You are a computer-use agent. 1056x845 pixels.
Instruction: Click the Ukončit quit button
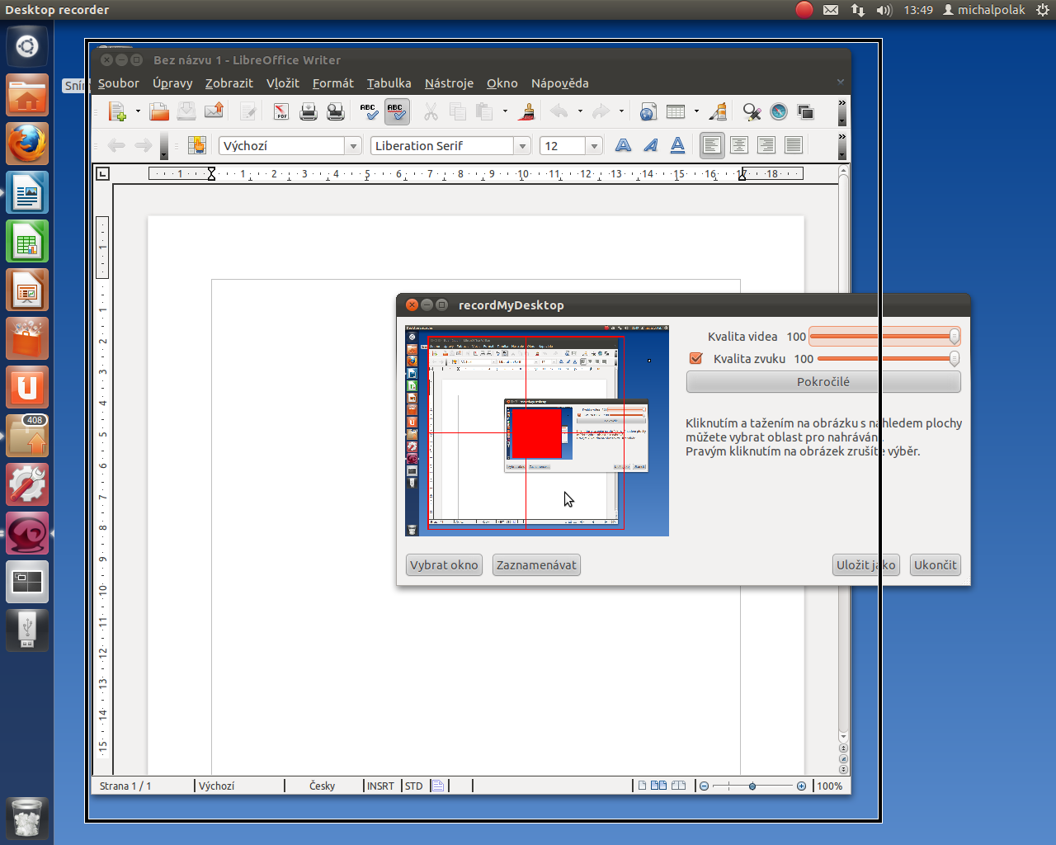pos(936,564)
